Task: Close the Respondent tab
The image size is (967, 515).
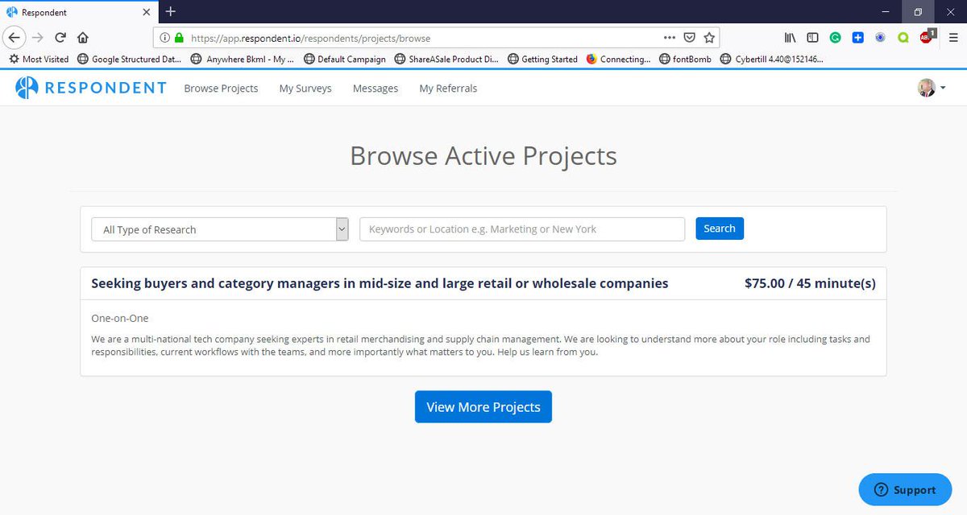Action: (146, 12)
